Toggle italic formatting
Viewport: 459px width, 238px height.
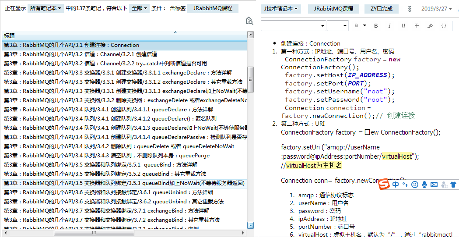pos(389,25)
